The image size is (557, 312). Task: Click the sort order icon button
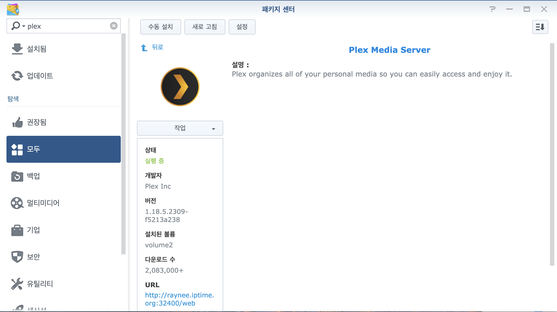pyautogui.click(x=540, y=27)
